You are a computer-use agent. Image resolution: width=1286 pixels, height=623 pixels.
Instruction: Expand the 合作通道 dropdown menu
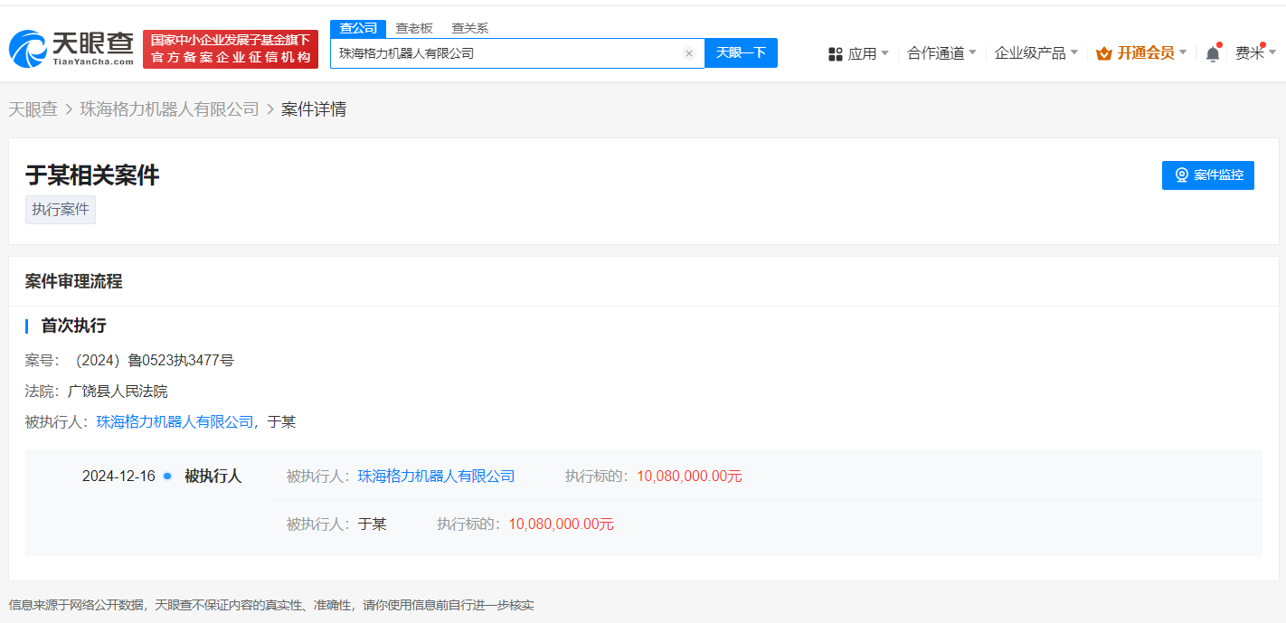tap(941, 53)
